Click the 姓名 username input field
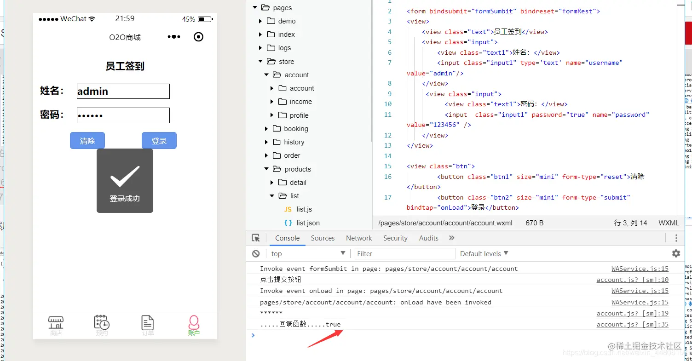692x361 pixels. click(123, 91)
